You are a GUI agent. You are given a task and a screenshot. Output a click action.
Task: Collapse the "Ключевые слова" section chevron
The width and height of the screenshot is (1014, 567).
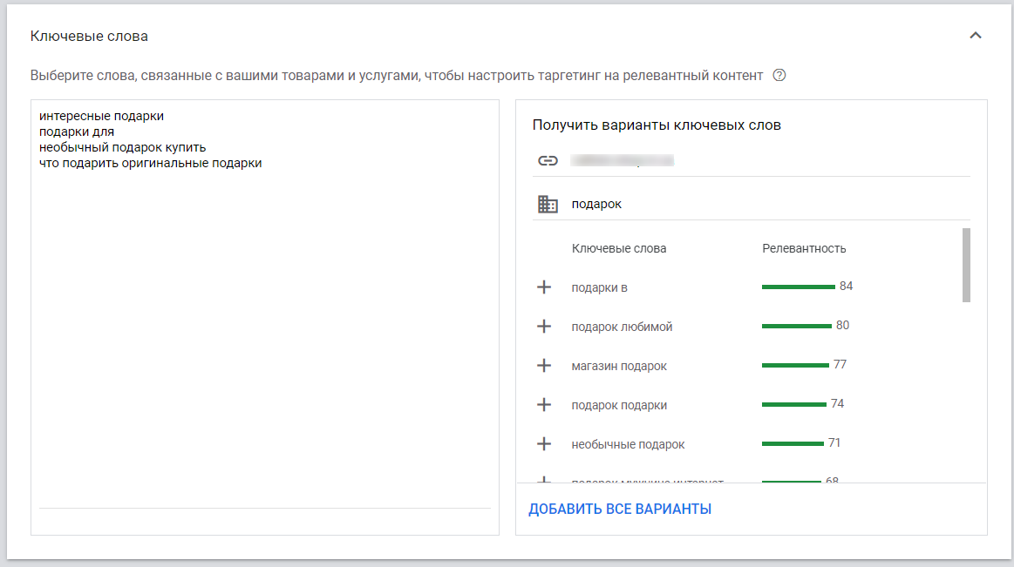pyautogui.click(x=976, y=36)
